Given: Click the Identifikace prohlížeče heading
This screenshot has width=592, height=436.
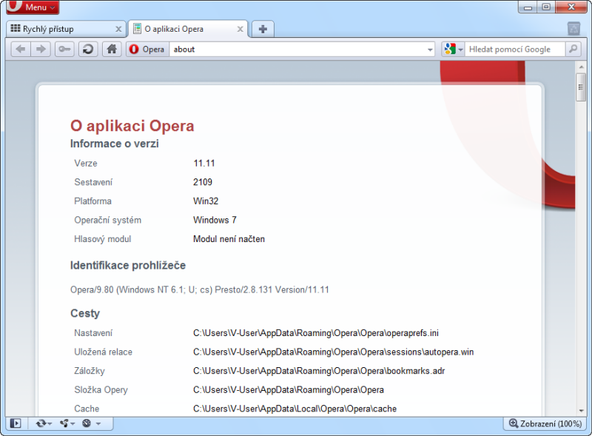Looking at the screenshot, I should 128,265.
